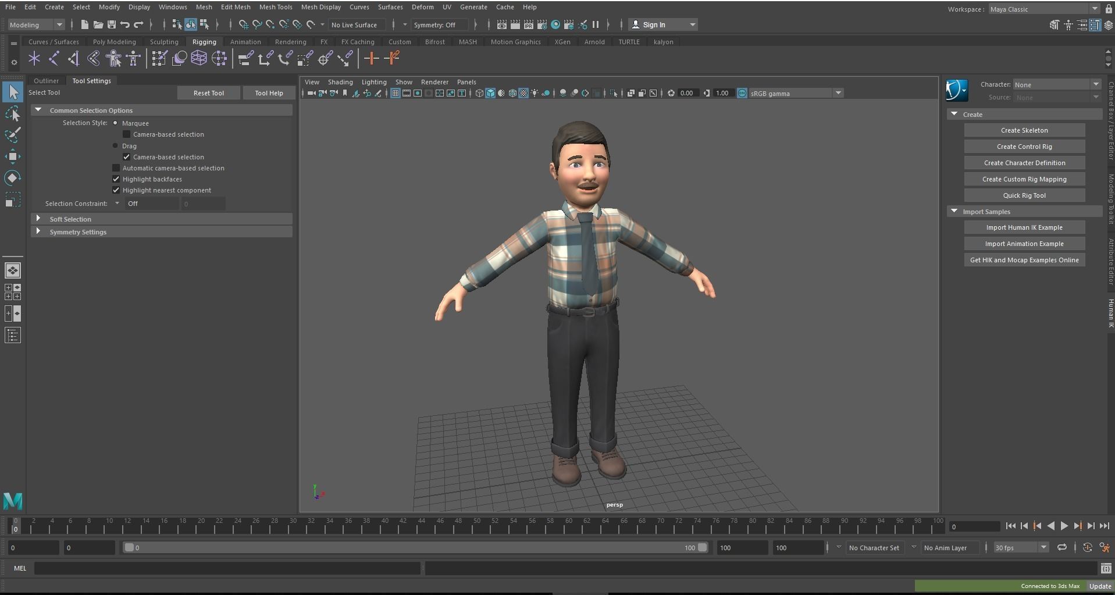Open the Modeling menu set dropdown
This screenshot has height=595, width=1115.
coord(36,24)
